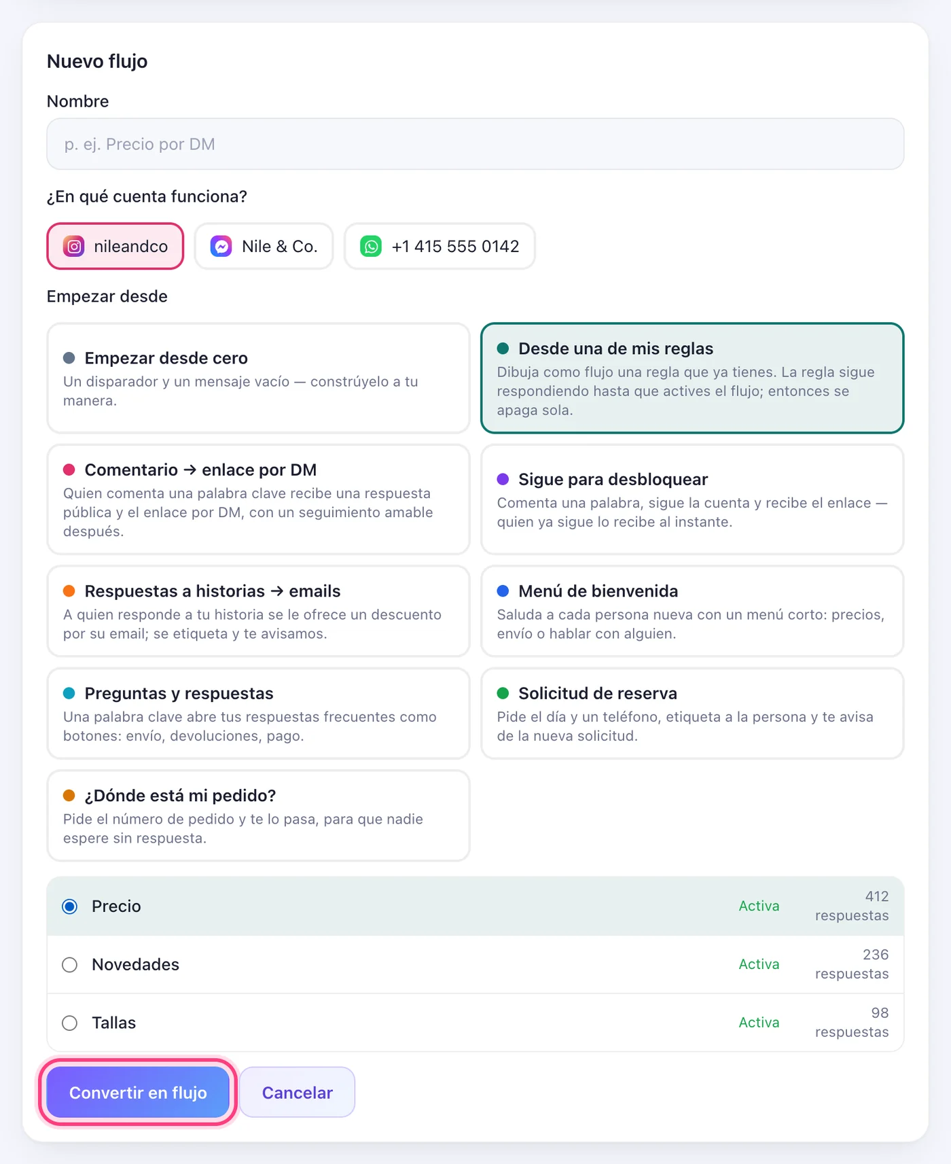The width and height of the screenshot is (951, 1164).
Task: Click the Activa status in Novedades row
Action: [x=759, y=964]
